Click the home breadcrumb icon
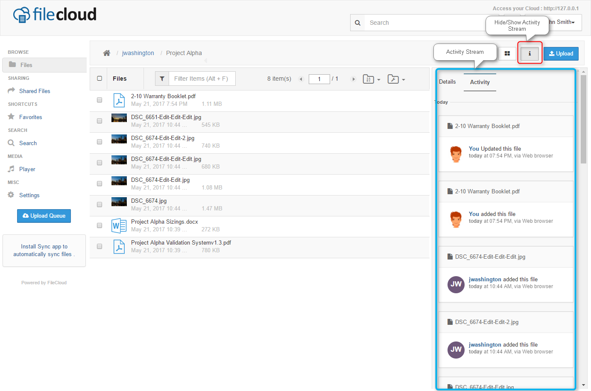Image resolution: width=591 pixels, height=391 pixels. coord(107,53)
